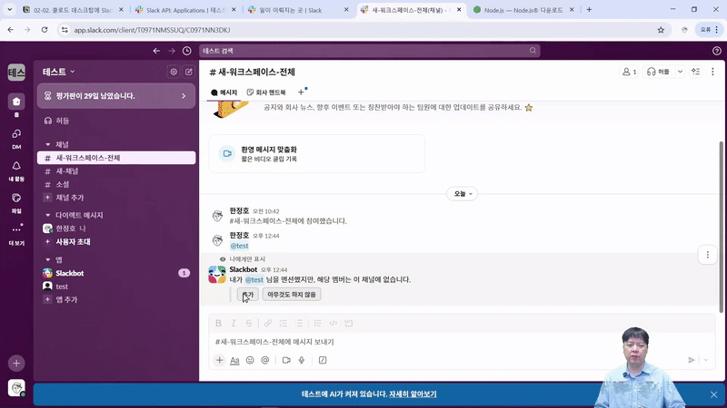Click the mention @ icon in composer
The height and width of the screenshot is (408, 727).
point(265,360)
